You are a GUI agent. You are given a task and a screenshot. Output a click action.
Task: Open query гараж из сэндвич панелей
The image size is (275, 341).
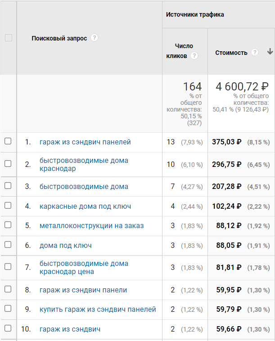pyautogui.click(x=85, y=142)
